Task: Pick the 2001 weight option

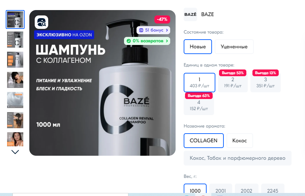Action: (221, 189)
